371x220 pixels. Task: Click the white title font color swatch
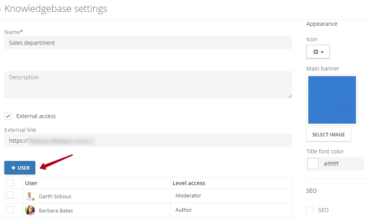tap(313, 164)
